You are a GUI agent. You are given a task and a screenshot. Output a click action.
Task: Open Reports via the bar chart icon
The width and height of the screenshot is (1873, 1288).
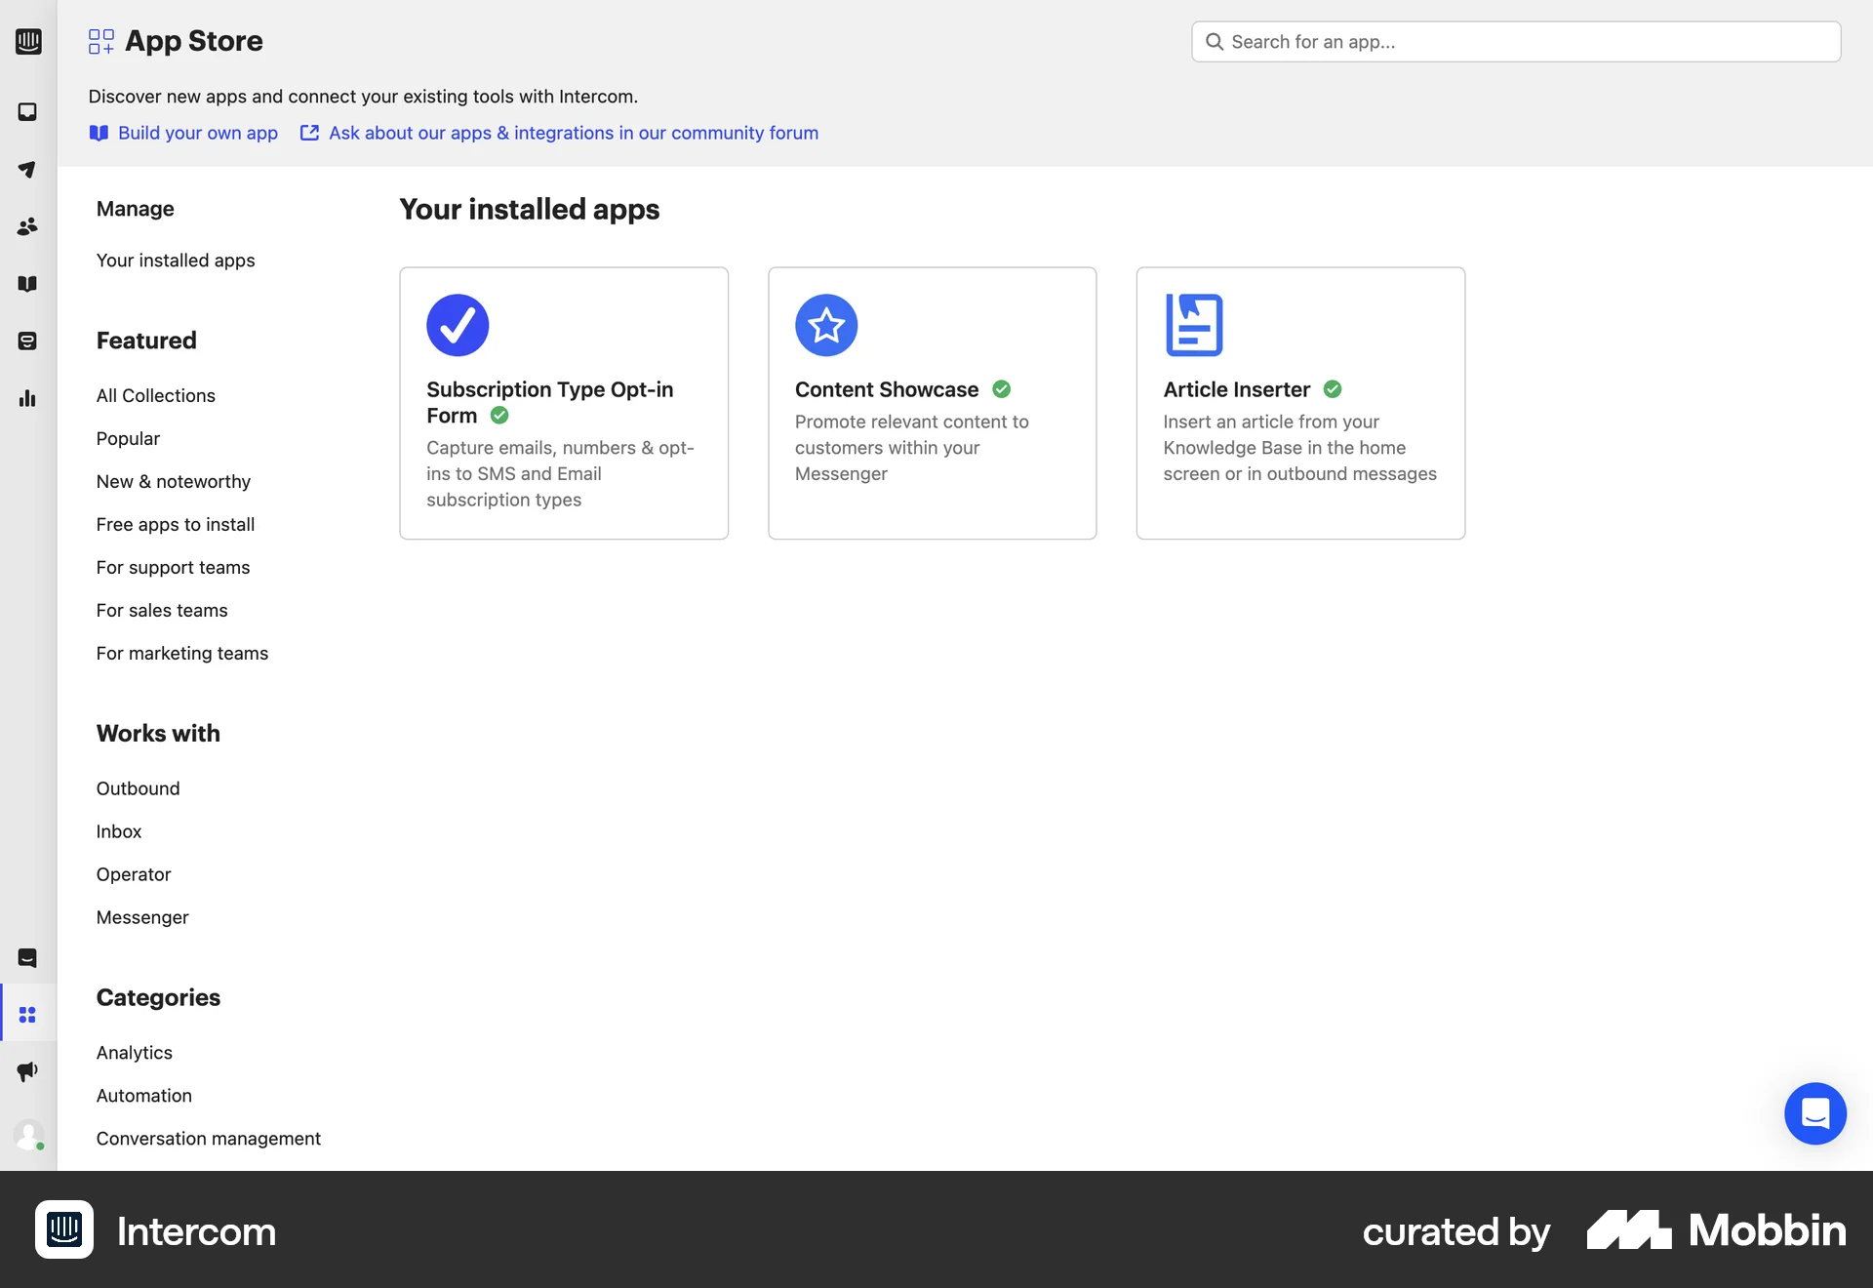pyautogui.click(x=28, y=398)
